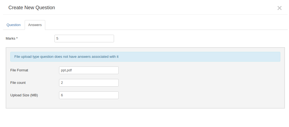Image resolution: width=289 pixels, height=127 pixels.
Task: Click empty panel space right of File count field
Action: click(190, 83)
